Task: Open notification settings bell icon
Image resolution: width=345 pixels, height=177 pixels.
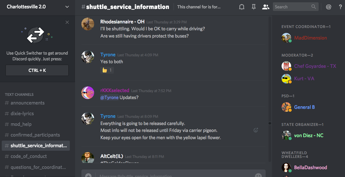Action: 242,7
